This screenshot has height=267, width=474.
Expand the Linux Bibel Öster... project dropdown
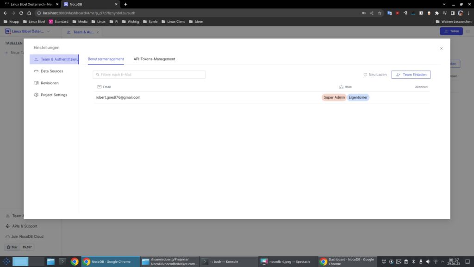tap(48, 31)
